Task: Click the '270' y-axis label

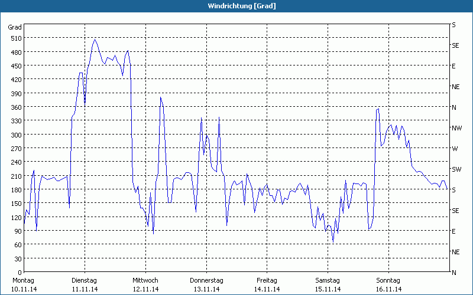Action: click(x=17, y=149)
